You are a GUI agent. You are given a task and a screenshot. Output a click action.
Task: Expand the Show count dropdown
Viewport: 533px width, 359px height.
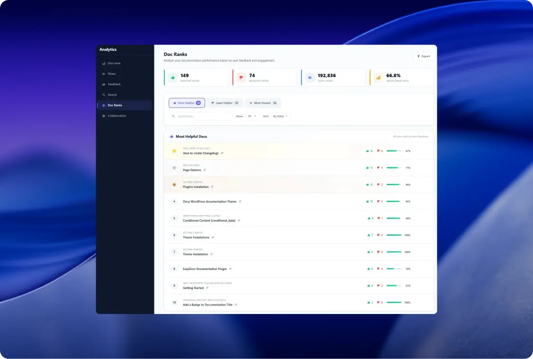tap(251, 116)
